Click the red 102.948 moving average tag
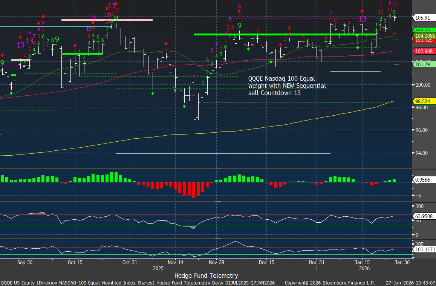Viewport: 436px width, 286px height. (x=422, y=51)
